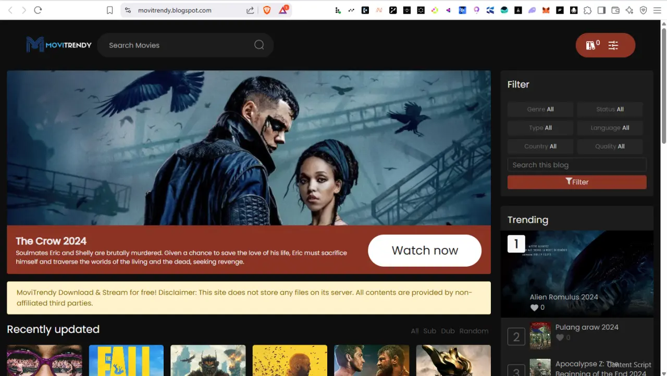Open the purple location-pin extension icon
Viewport: 667px width, 376px height.
(x=476, y=10)
